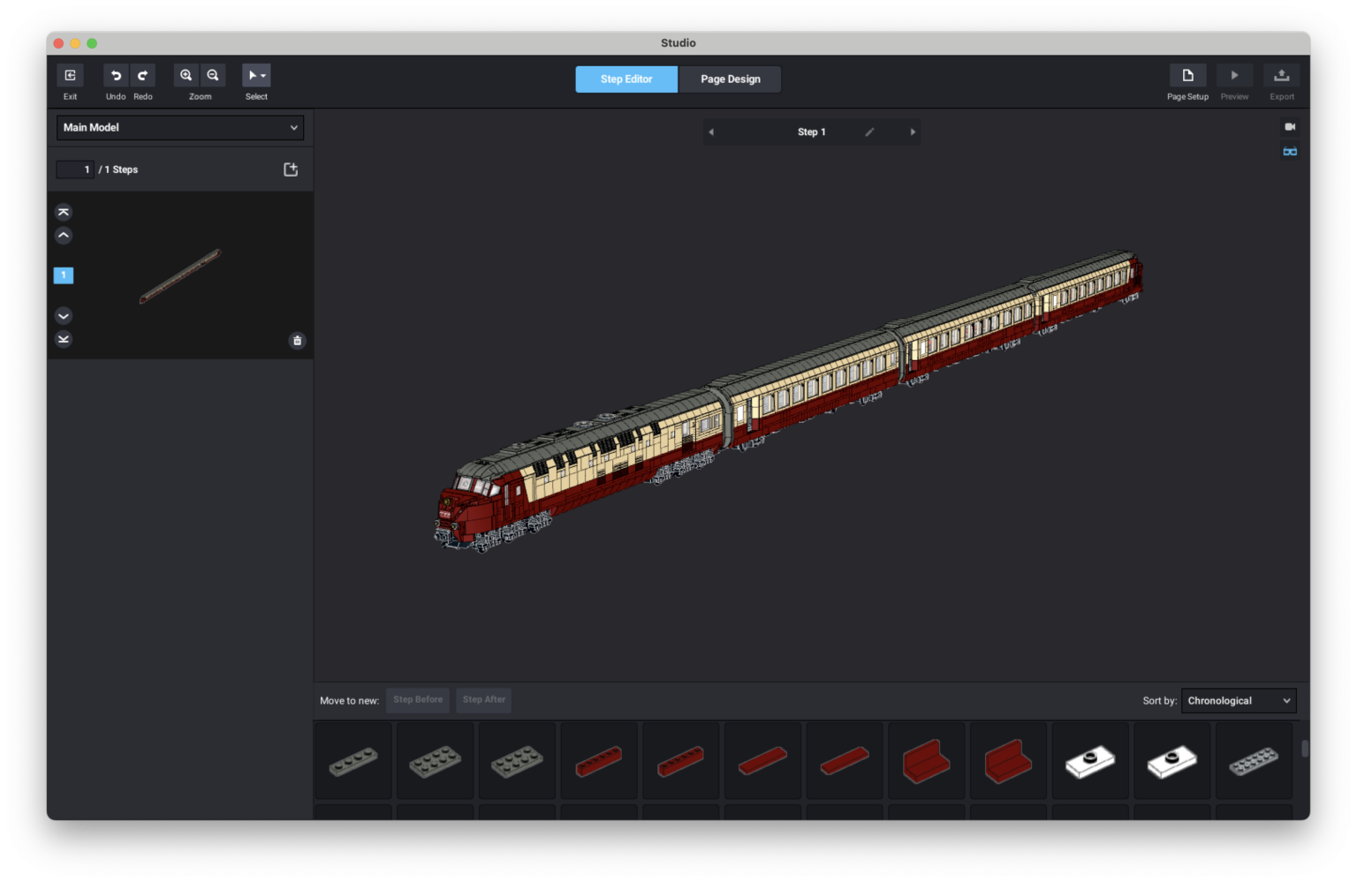Image resolution: width=1357 pixels, height=882 pixels.
Task: Click the Add Step icon
Action: (x=290, y=169)
